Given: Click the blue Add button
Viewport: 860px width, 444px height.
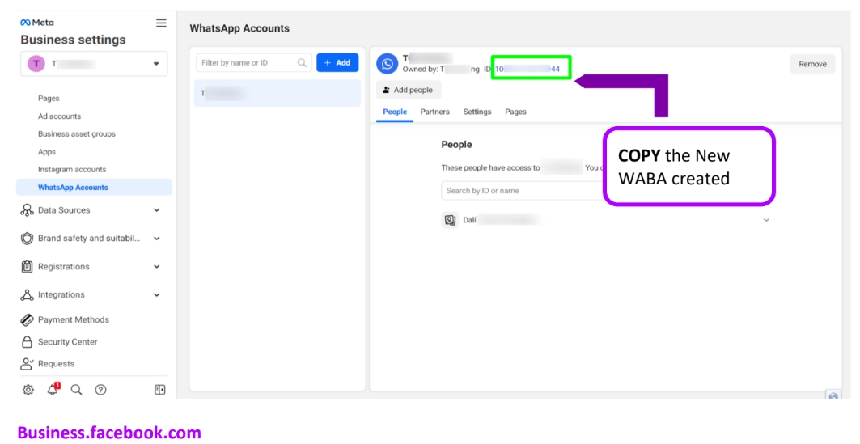Looking at the screenshot, I should [337, 62].
